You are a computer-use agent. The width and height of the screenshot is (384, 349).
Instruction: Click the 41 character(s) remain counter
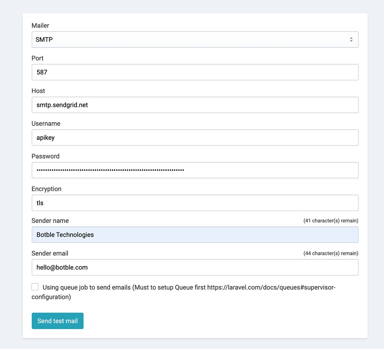click(331, 221)
